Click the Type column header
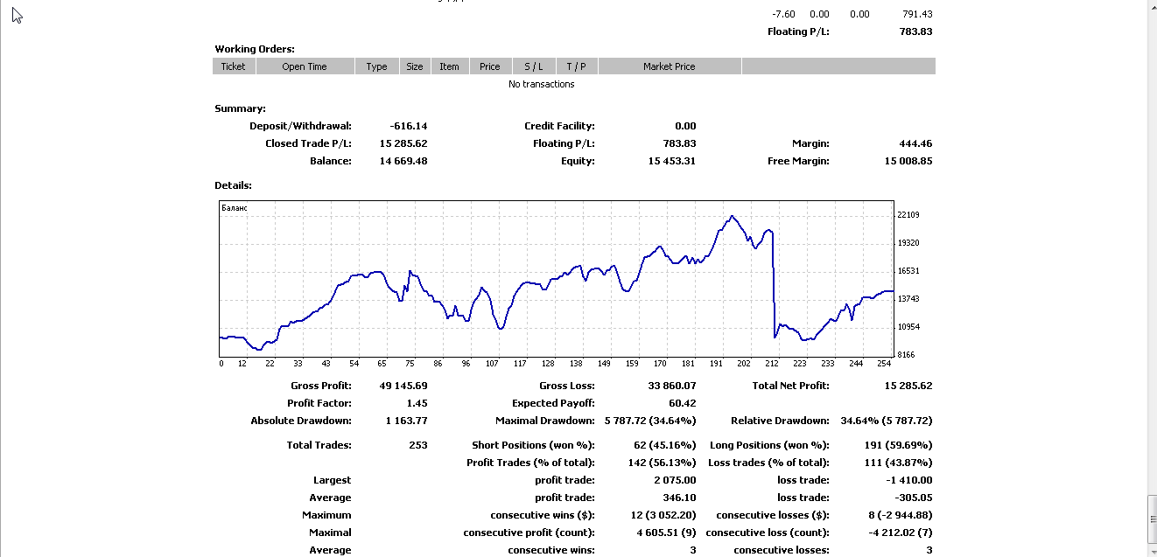1157x557 pixels. click(x=377, y=66)
